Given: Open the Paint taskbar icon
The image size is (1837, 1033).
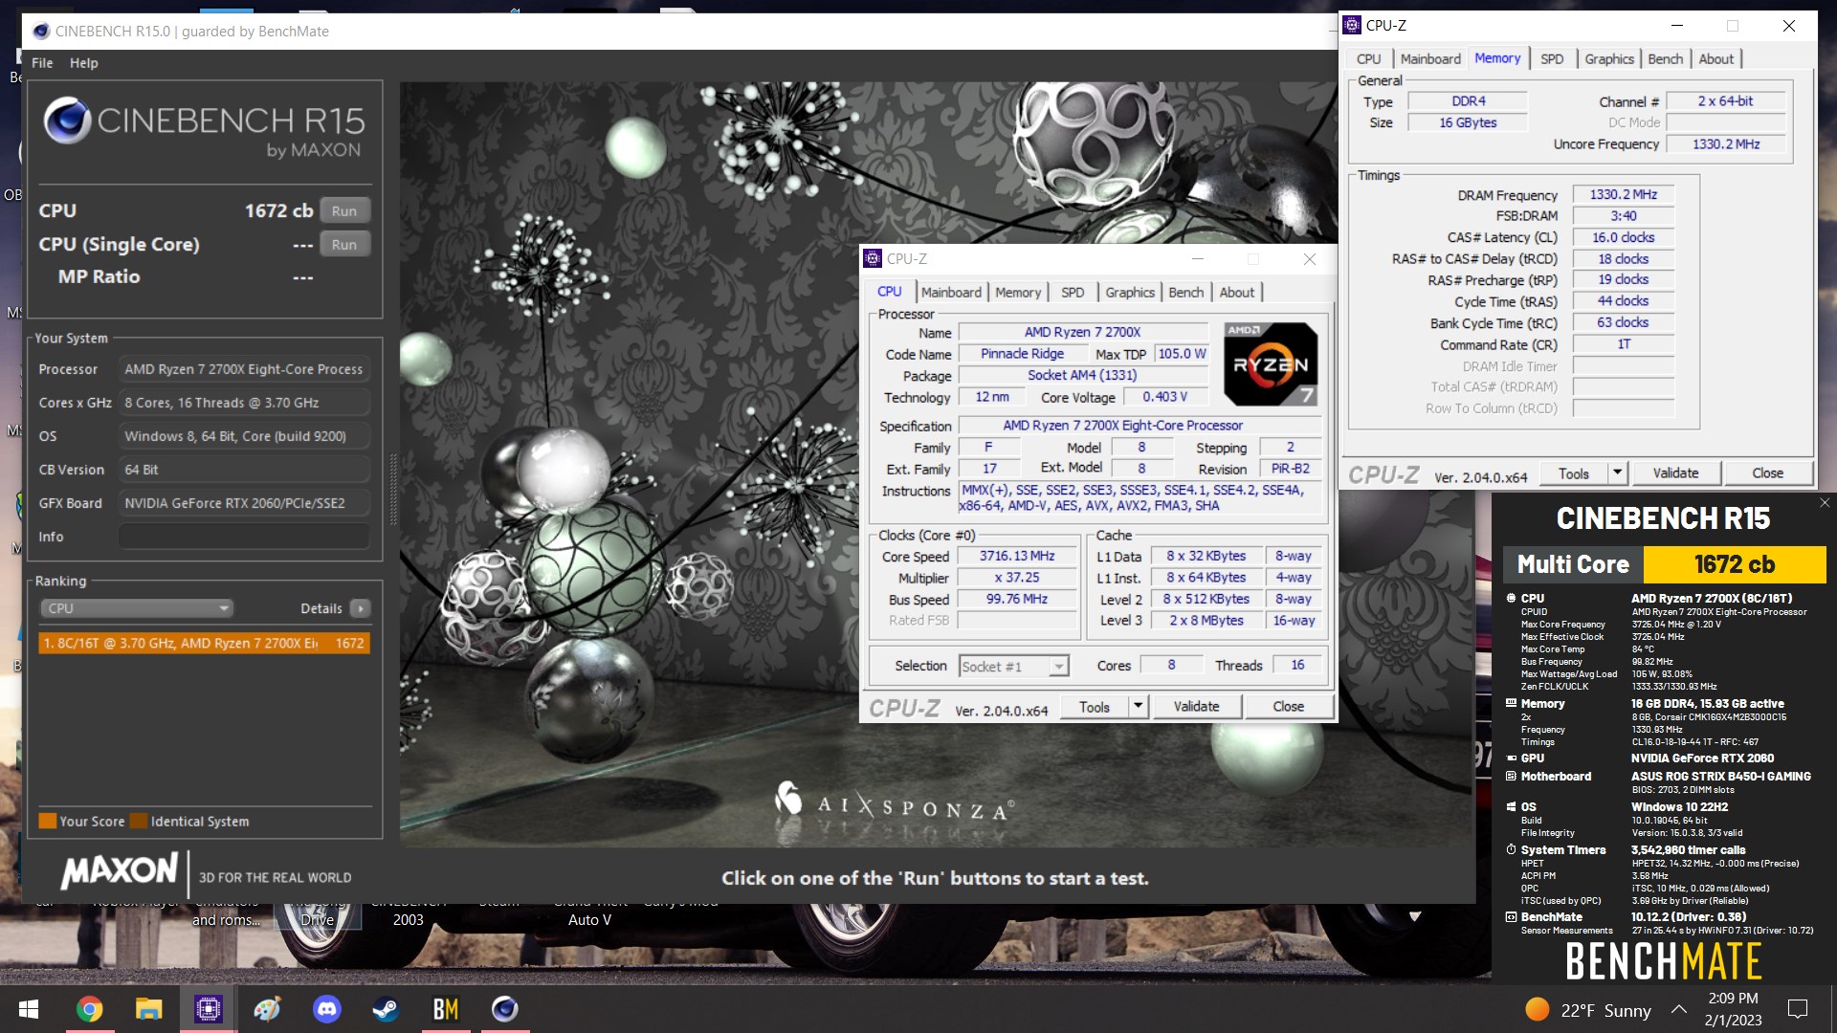Looking at the screenshot, I should click(x=267, y=1009).
